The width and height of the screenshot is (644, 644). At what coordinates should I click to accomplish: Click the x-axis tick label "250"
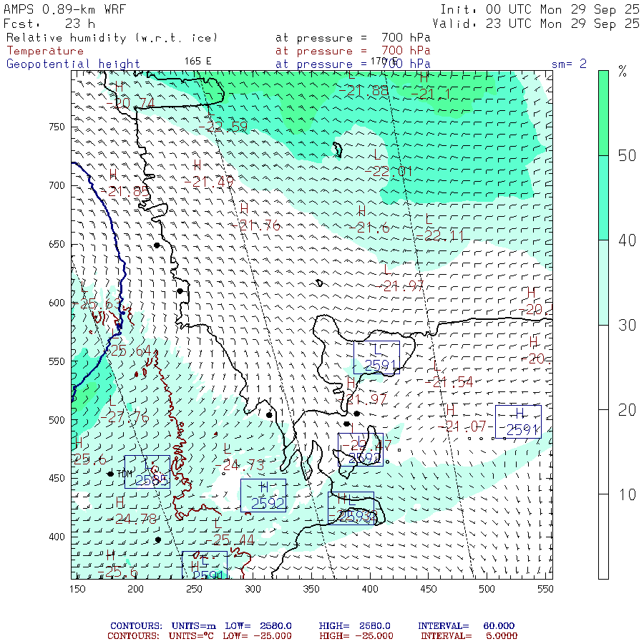(x=194, y=589)
